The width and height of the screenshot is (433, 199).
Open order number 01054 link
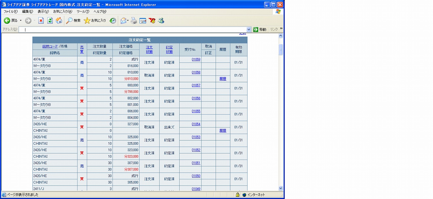(x=196, y=124)
